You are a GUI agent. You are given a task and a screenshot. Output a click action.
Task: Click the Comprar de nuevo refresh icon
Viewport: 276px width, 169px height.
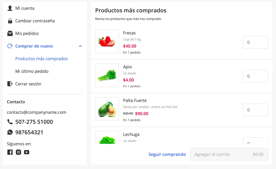tap(10, 46)
